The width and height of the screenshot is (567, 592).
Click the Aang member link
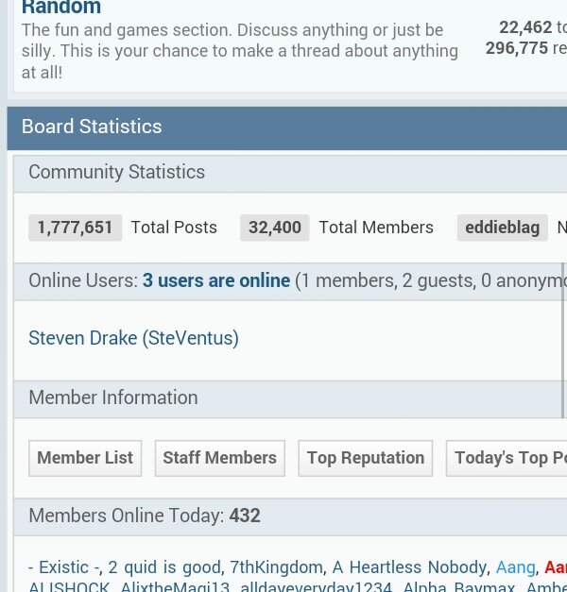coord(516,567)
